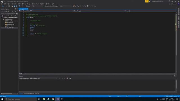Click the Navigate Backward toolbar icon
Viewport: 180px width, 101px height.
coord(3,6)
